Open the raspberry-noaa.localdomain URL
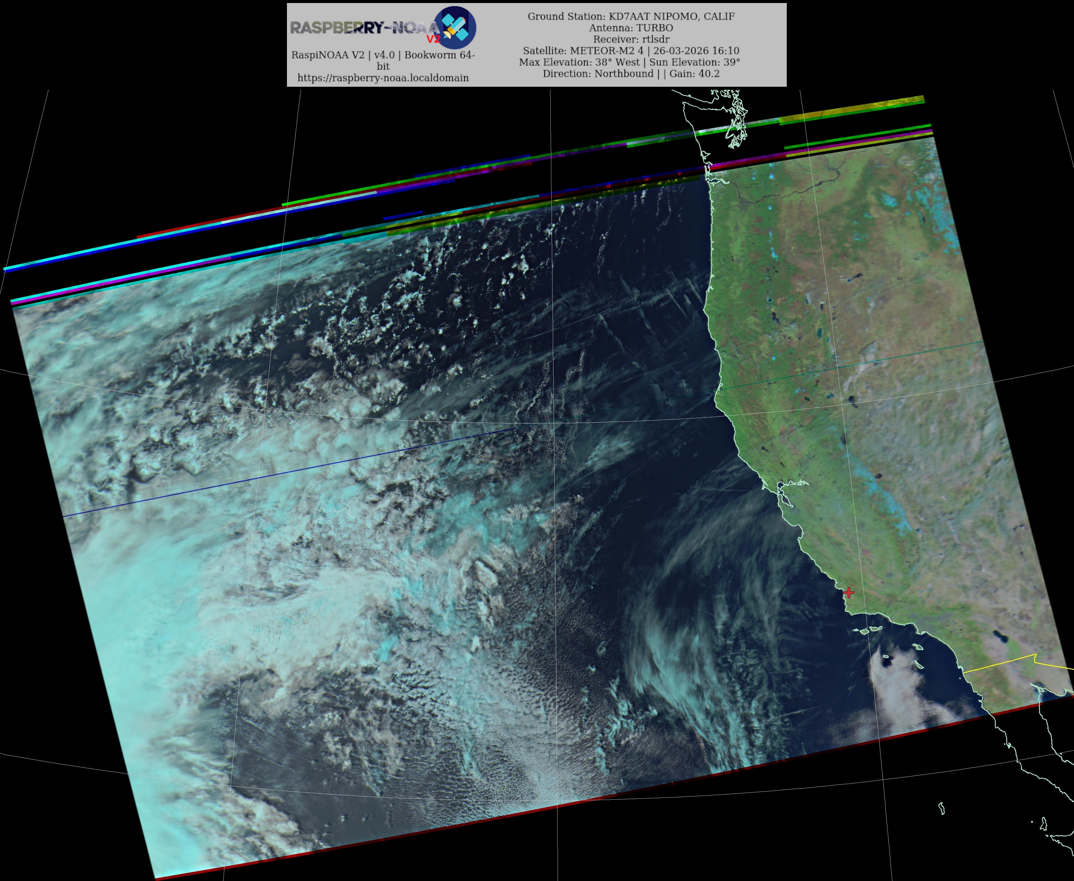 click(x=383, y=78)
